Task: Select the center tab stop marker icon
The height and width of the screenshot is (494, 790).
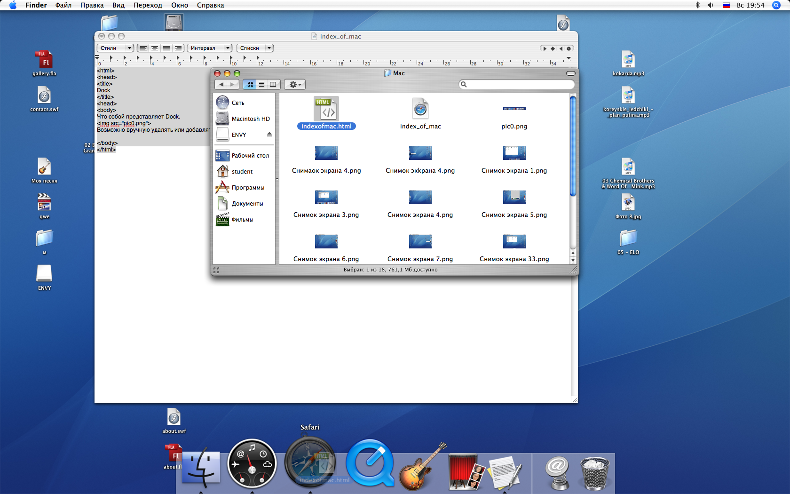Action: (x=553, y=48)
